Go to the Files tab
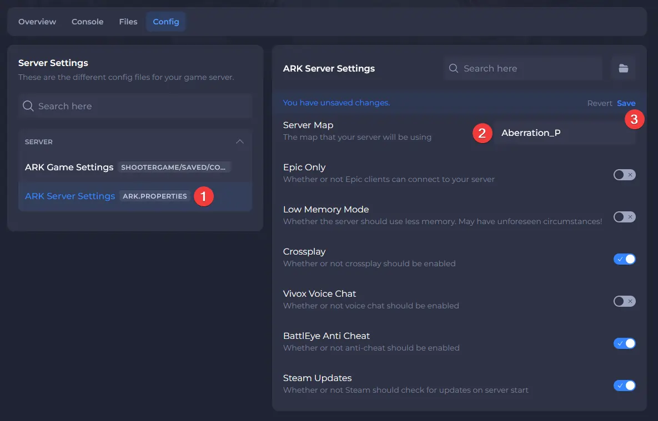This screenshot has height=421, width=658. (x=128, y=22)
